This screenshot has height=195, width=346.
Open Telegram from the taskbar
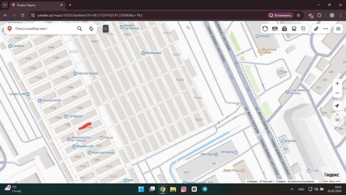click(205, 189)
